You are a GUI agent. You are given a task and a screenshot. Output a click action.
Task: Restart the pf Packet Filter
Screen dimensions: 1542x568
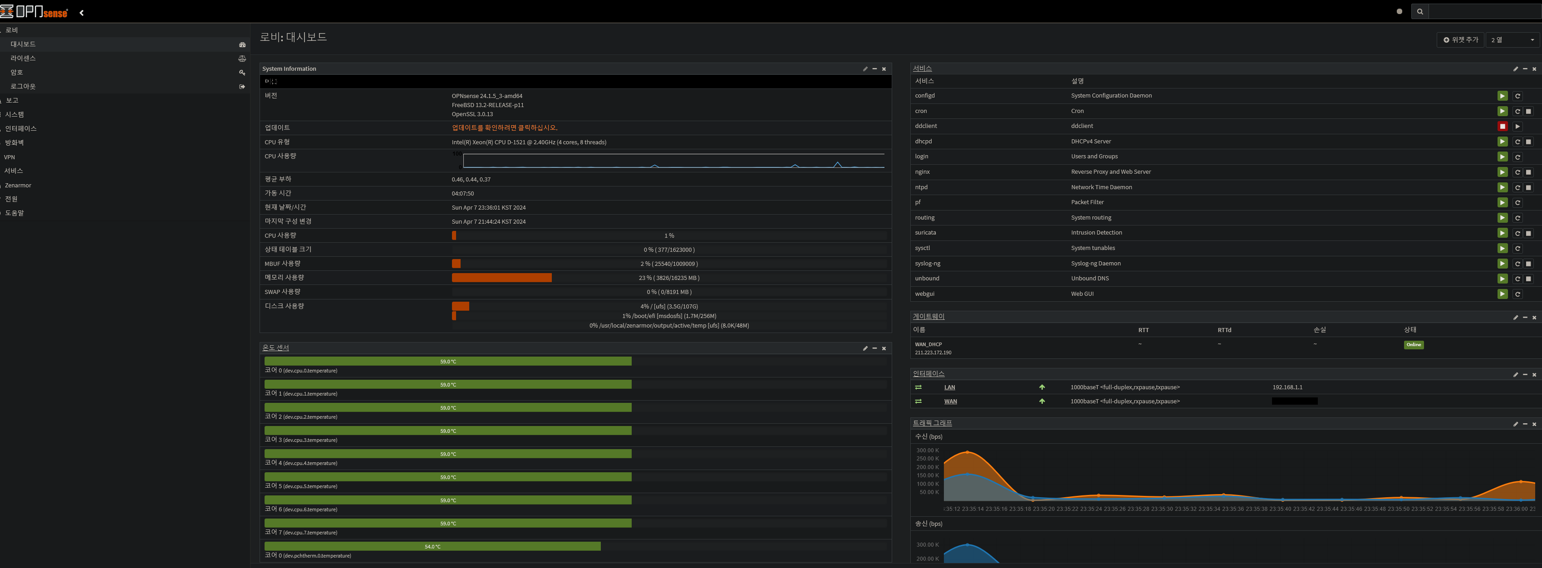coord(1517,202)
